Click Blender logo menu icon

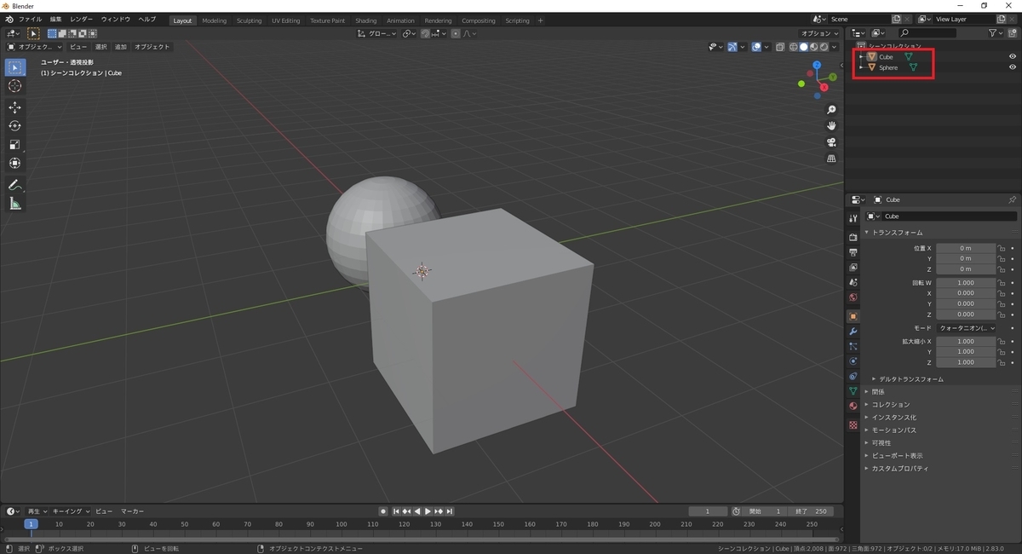pyautogui.click(x=9, y=20)
